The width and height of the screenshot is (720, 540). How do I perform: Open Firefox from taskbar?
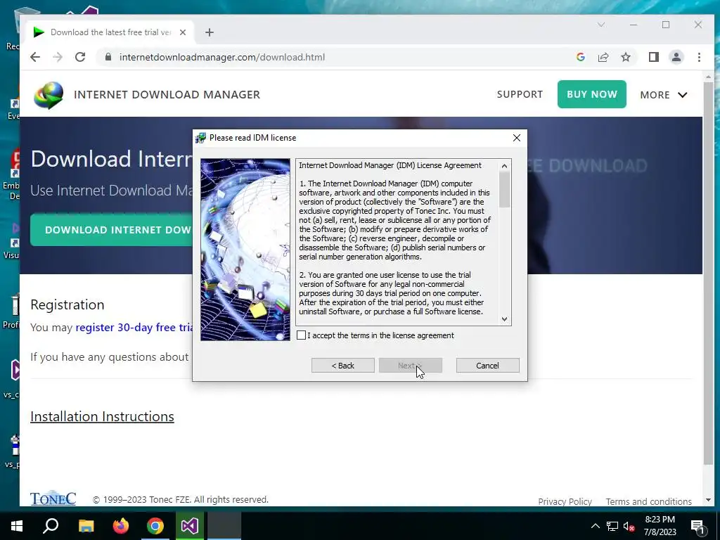click(x=121, y=526)
